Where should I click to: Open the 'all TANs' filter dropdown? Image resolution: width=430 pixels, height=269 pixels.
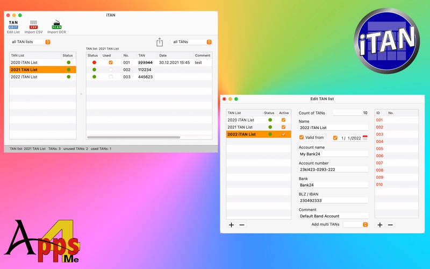[191, 42]
